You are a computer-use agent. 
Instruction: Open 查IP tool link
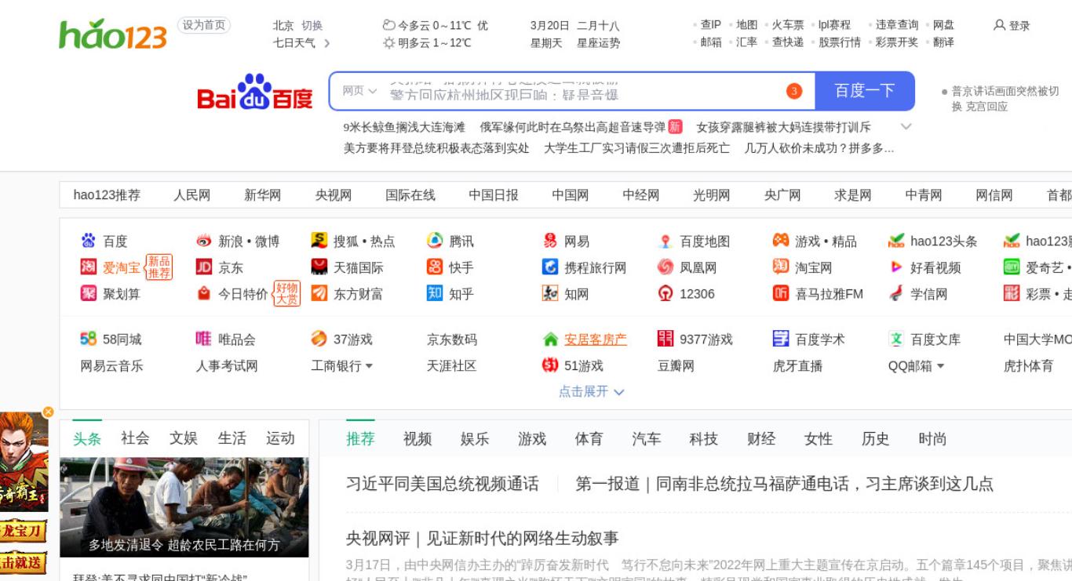click(711, 25)
